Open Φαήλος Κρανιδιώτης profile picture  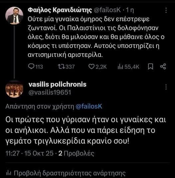(x=14, y=16)
